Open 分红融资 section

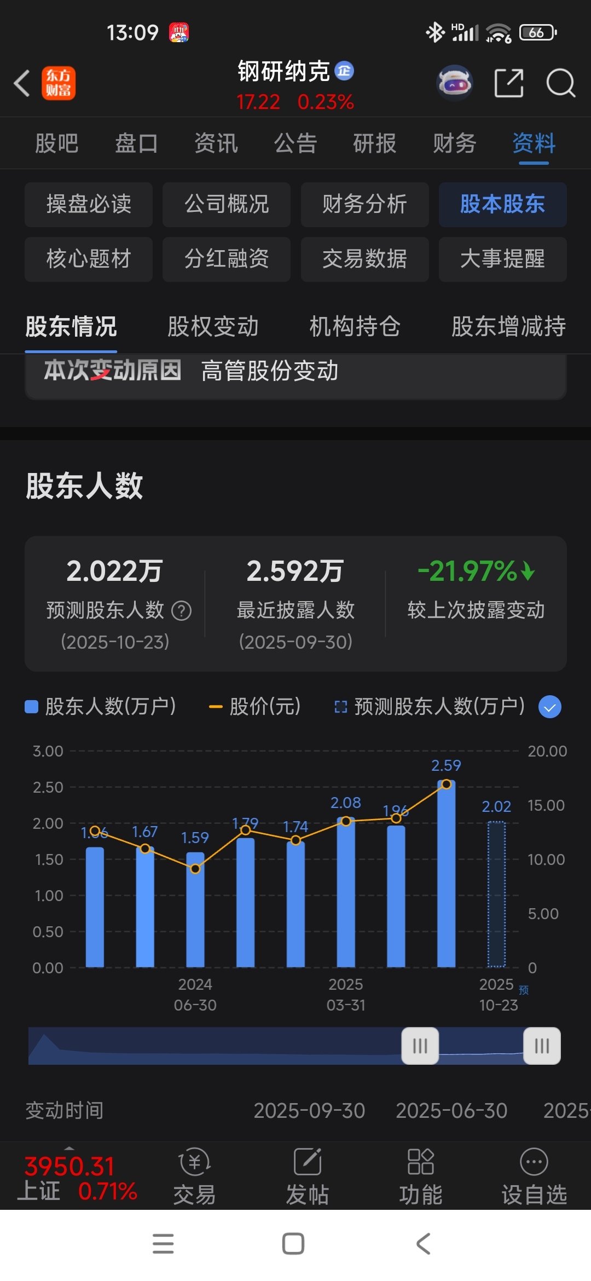tap(227, 259)
